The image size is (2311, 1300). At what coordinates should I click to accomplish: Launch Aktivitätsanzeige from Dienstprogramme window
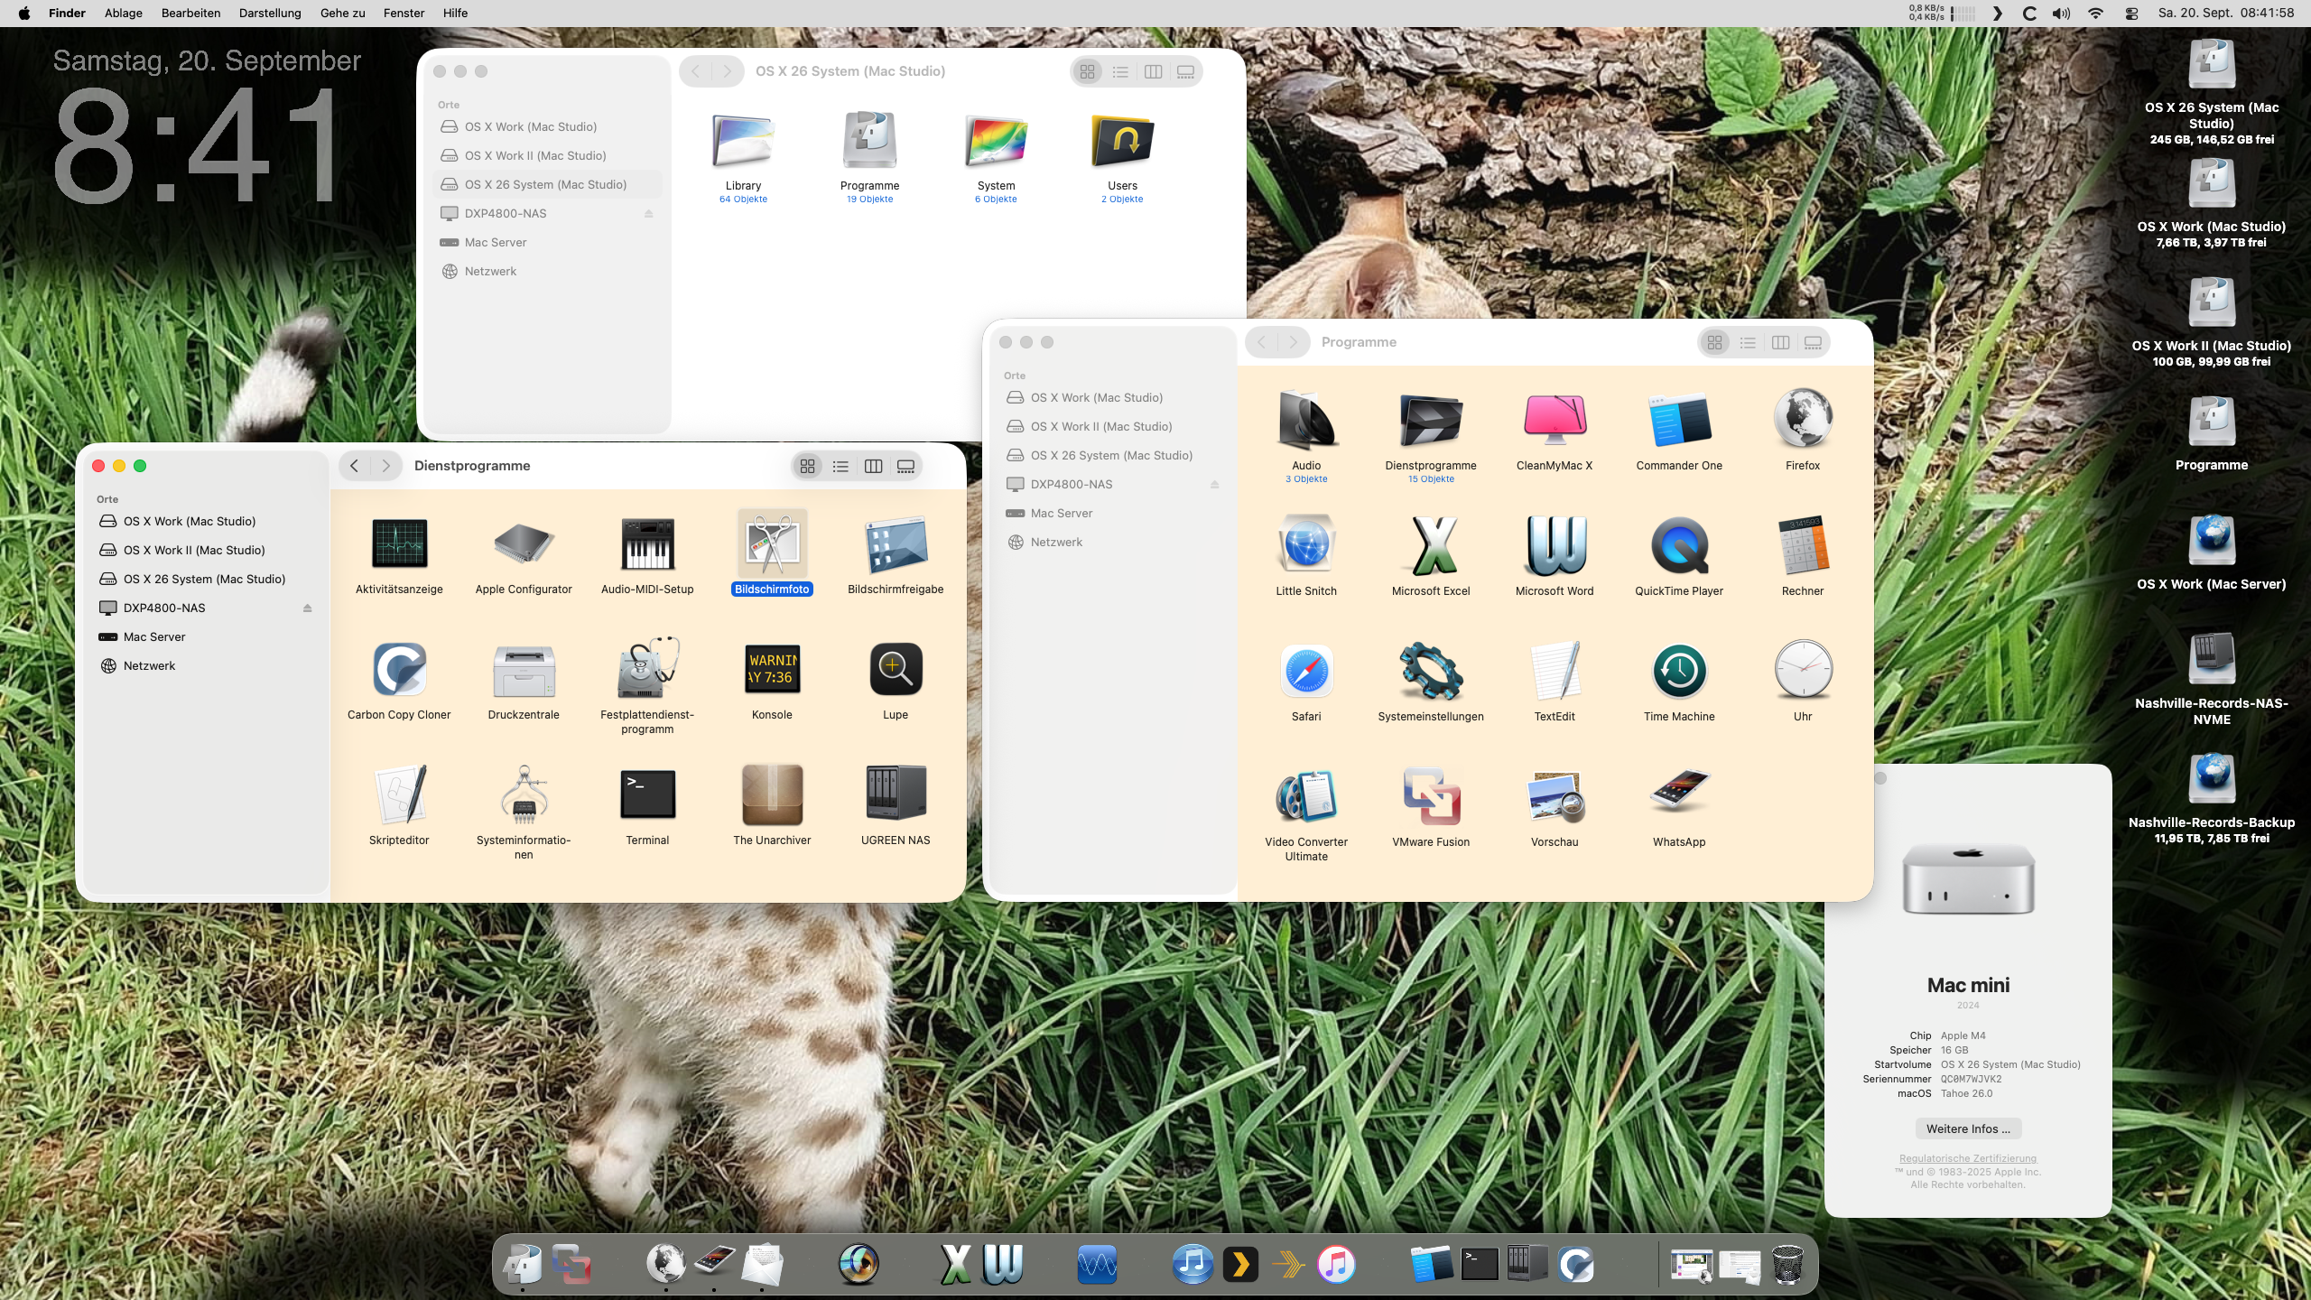point(399,544)
